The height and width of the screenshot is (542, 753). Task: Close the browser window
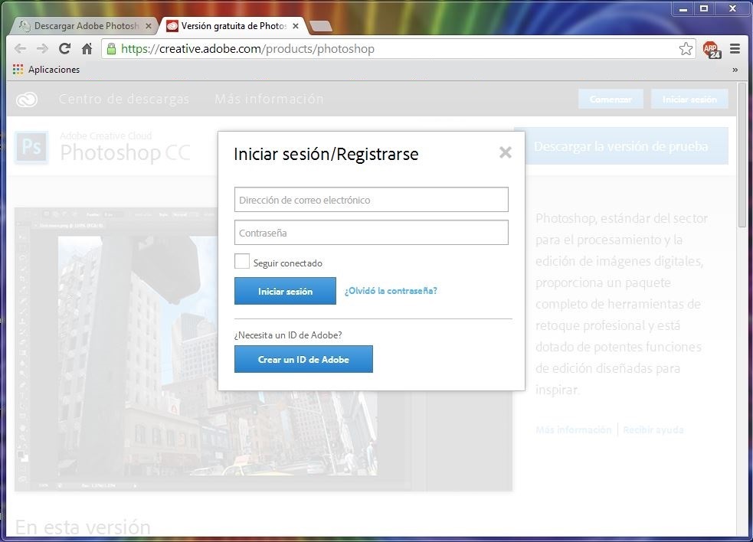click(732, 8)
